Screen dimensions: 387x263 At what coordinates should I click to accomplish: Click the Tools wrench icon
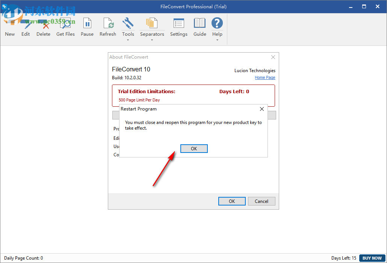128,23
